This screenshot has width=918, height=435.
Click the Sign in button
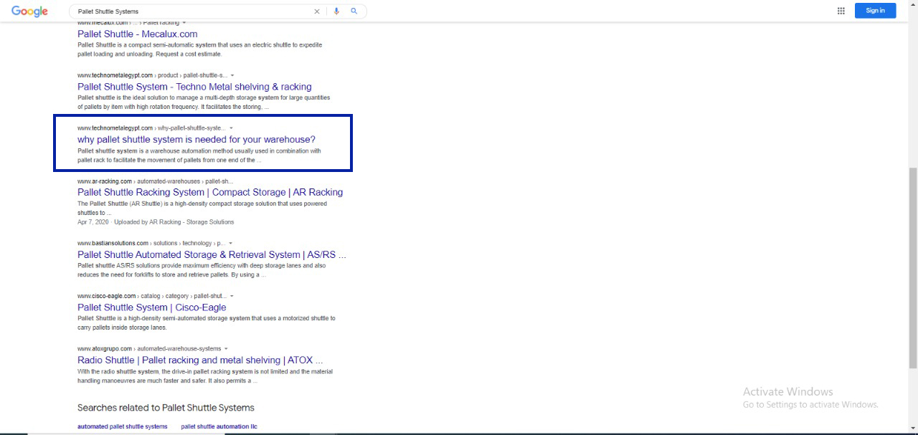(x=875, y=11)
